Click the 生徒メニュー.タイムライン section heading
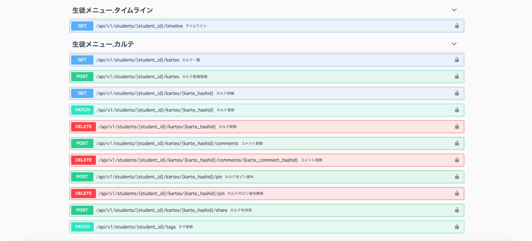The image size is (532, 241). (113, 10)
